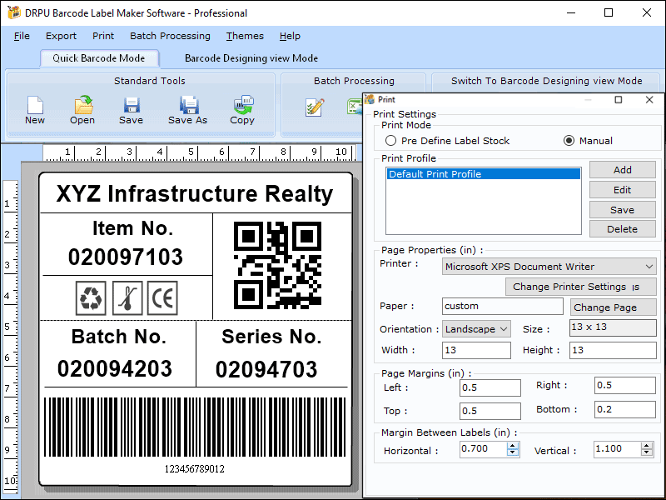The image size is (666, 500).
Task: Select the Manual print mode
Action: [568, 140]
